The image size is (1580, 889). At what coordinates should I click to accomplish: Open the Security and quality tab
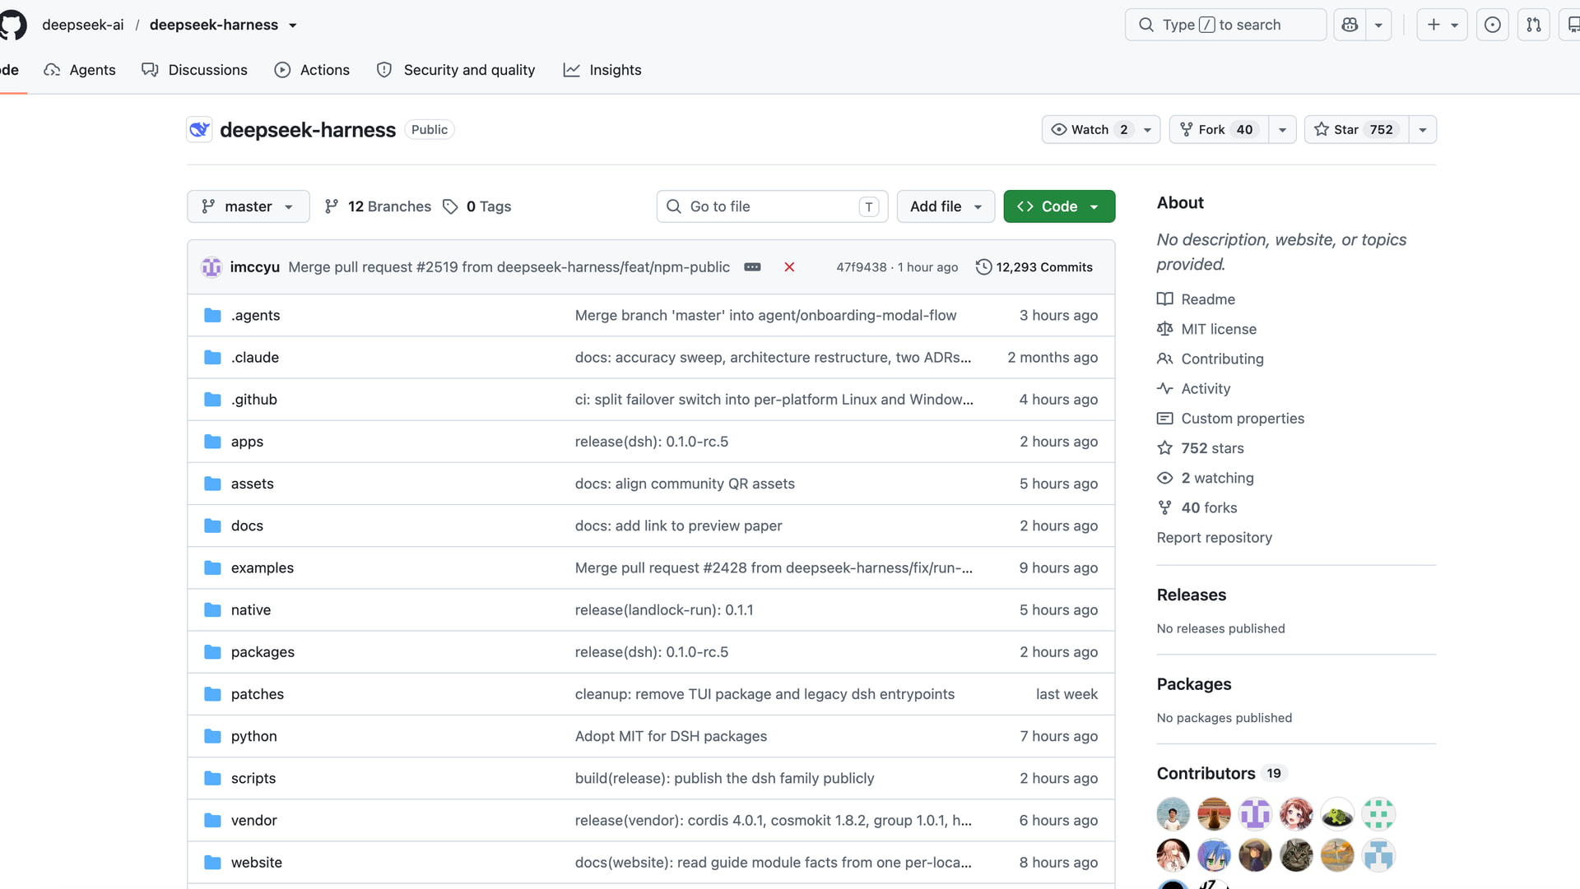coord(456,70)
